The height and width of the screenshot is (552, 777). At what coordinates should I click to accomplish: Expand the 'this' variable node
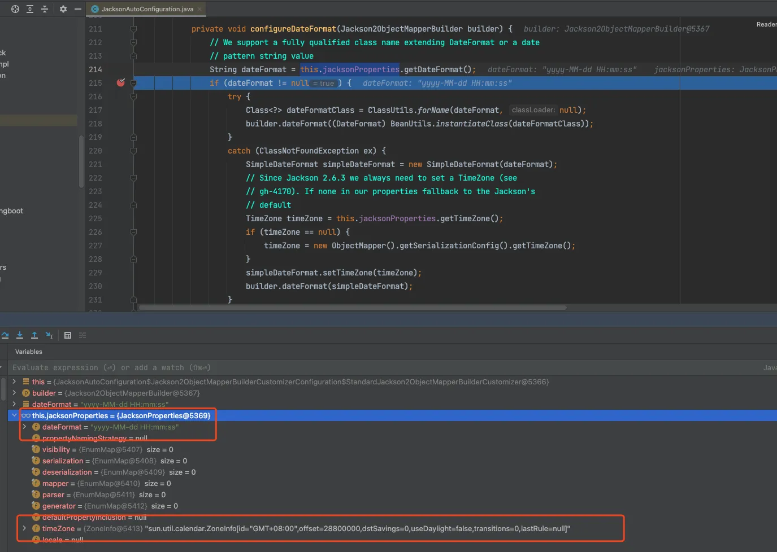[14, 382]
